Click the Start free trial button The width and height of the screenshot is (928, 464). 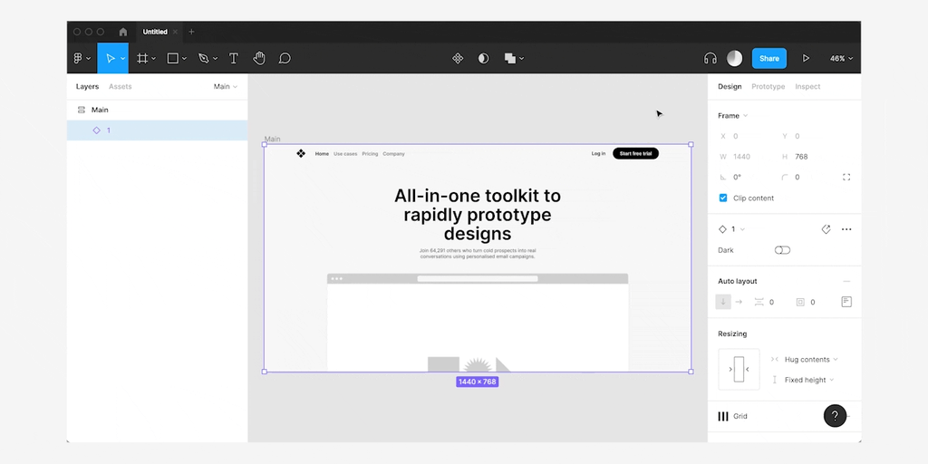point(635,154)
